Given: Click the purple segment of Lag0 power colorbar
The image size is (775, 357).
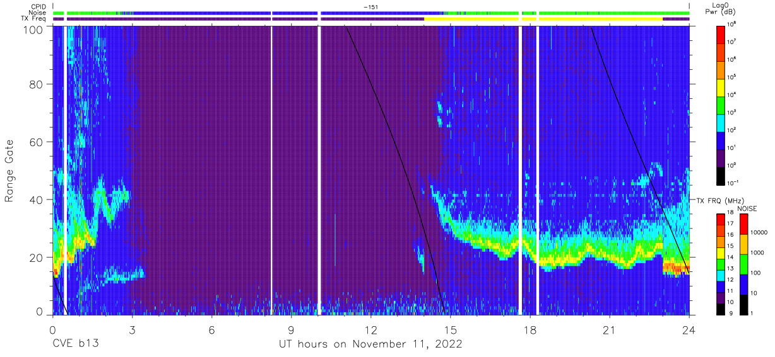Looking at the screenshot, I should click(x=721, y=157).
